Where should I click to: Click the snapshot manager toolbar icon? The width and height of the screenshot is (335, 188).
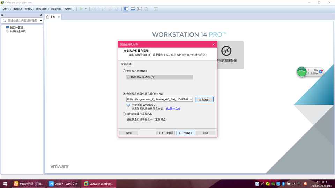[x=117, y=9]
